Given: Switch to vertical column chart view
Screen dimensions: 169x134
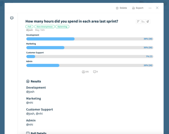Looking at the screenshot, I should (143, 22).
